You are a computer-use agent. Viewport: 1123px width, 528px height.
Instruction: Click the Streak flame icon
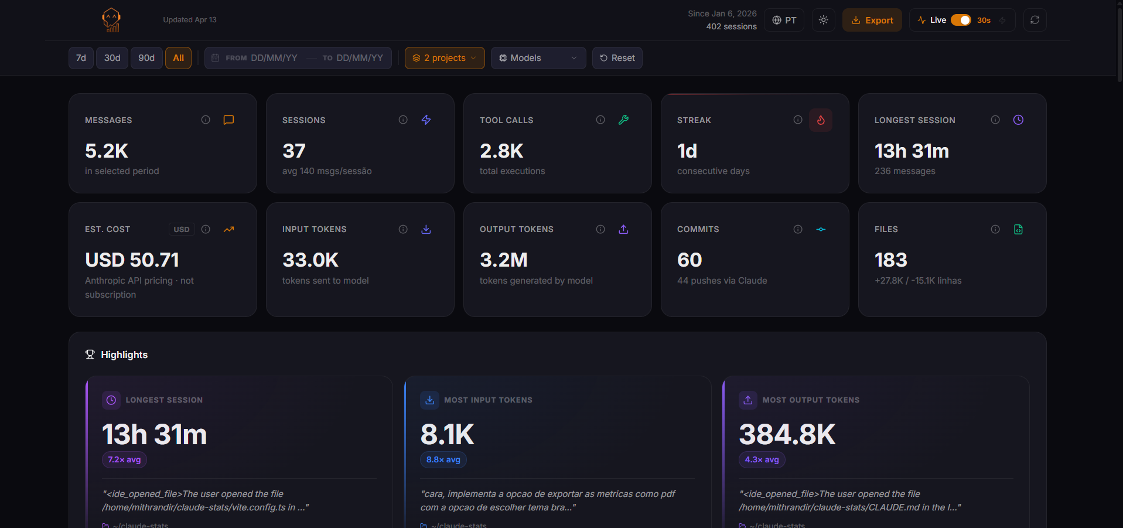coord(820,120)
